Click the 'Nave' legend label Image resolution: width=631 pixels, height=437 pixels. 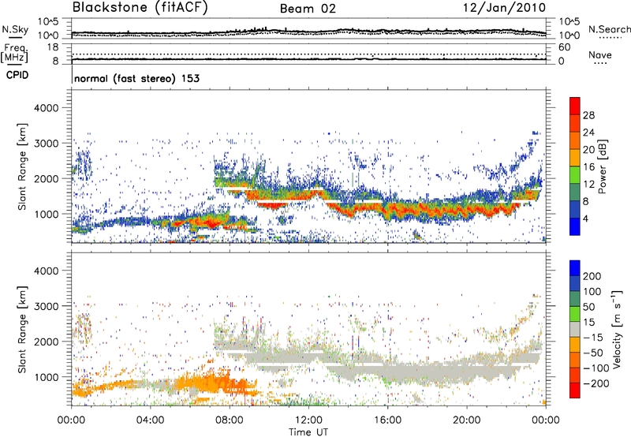[599, 54]
